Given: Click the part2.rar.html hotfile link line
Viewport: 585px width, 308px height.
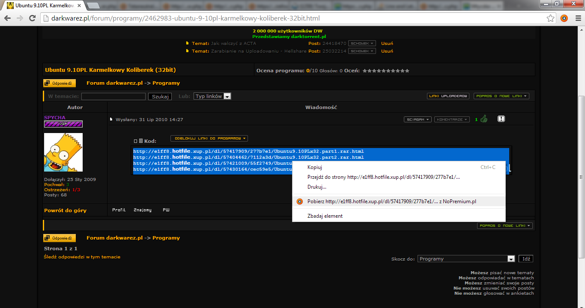Looking at the screenshot, I should [248, 157].
